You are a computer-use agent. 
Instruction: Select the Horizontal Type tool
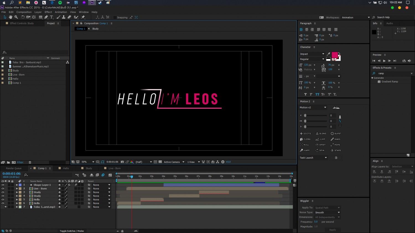51,17
